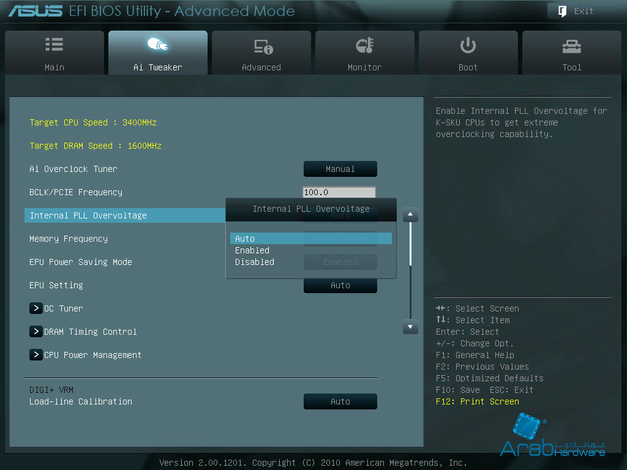Click the CPU Power Management text
Screen dimensions: 627x470
[92, 355]
